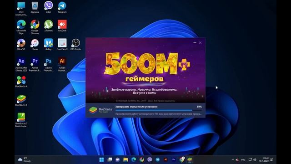
Task: Open Viber from the taskbar
Action: [x=150, y=159]
